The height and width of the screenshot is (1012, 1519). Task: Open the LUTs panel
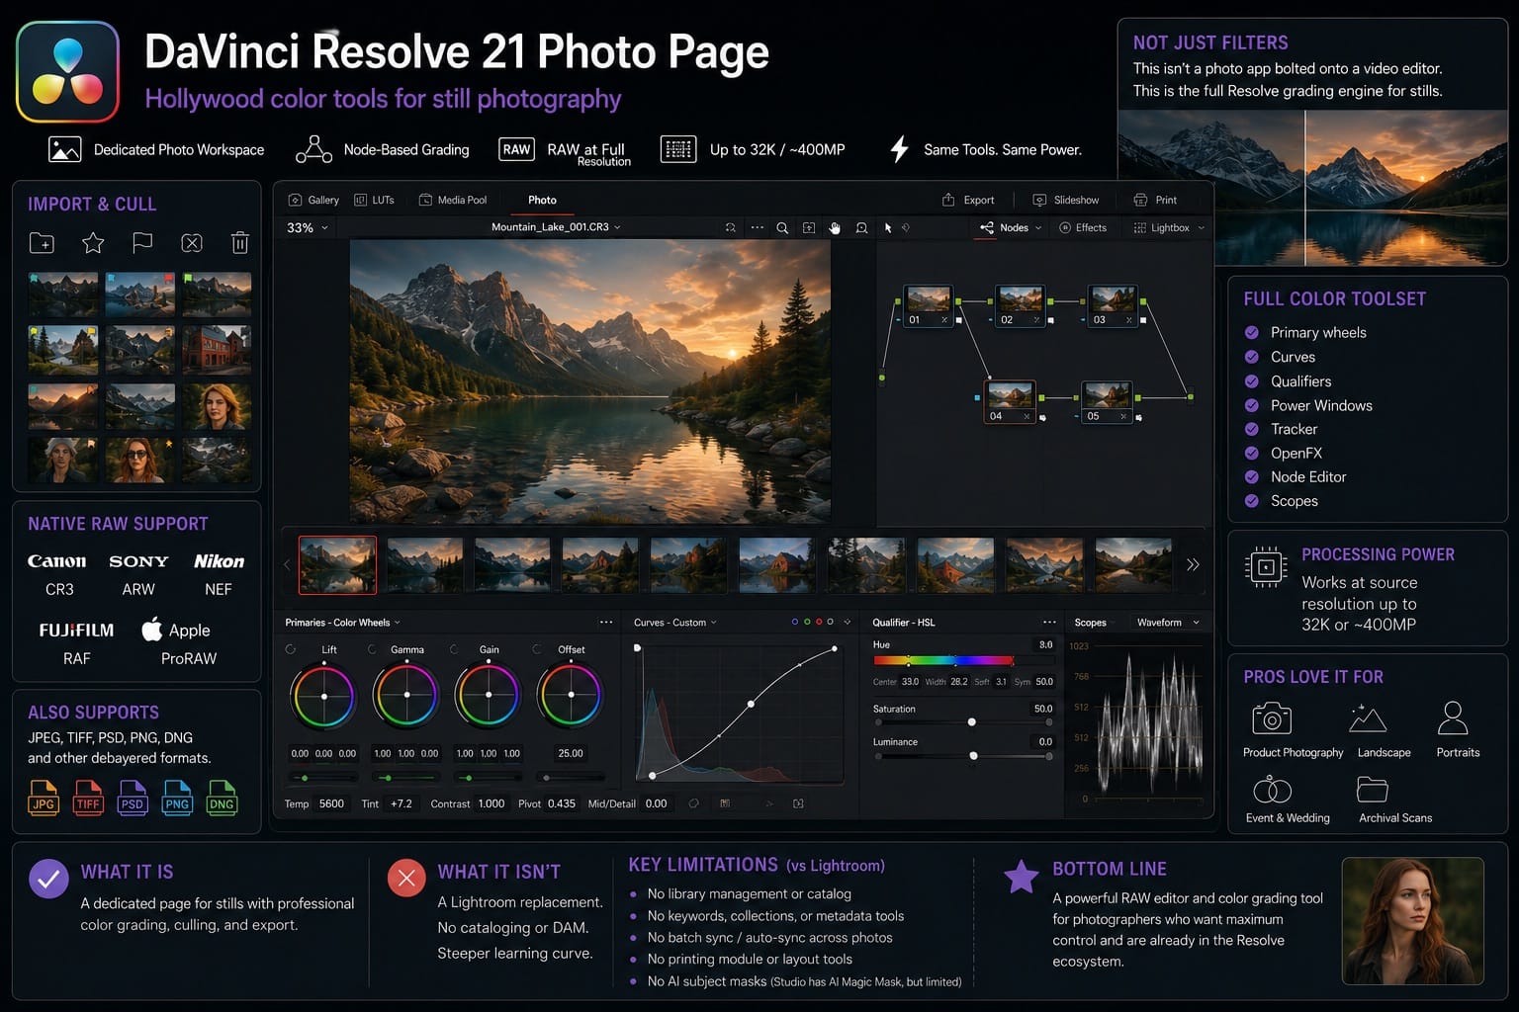375,200
